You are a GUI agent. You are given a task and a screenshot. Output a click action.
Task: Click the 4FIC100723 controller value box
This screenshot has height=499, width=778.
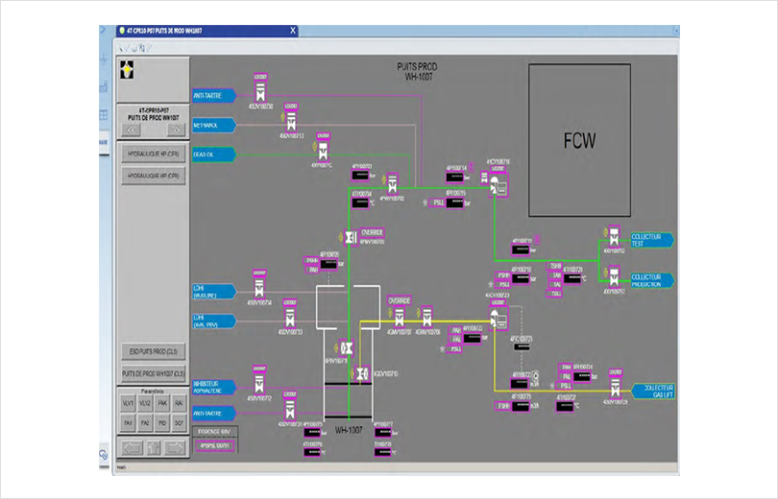click(x=522, y=347)
